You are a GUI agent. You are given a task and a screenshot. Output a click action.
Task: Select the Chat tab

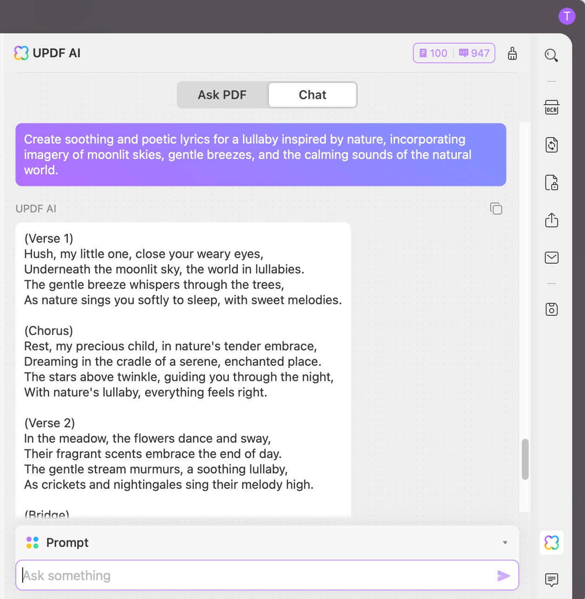312,95
